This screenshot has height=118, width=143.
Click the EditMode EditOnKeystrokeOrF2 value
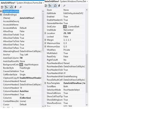coord(73,13)
